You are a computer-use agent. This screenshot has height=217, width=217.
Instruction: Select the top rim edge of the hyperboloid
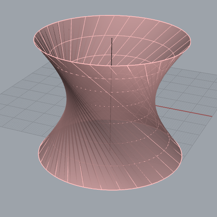(x=112, y=15)
